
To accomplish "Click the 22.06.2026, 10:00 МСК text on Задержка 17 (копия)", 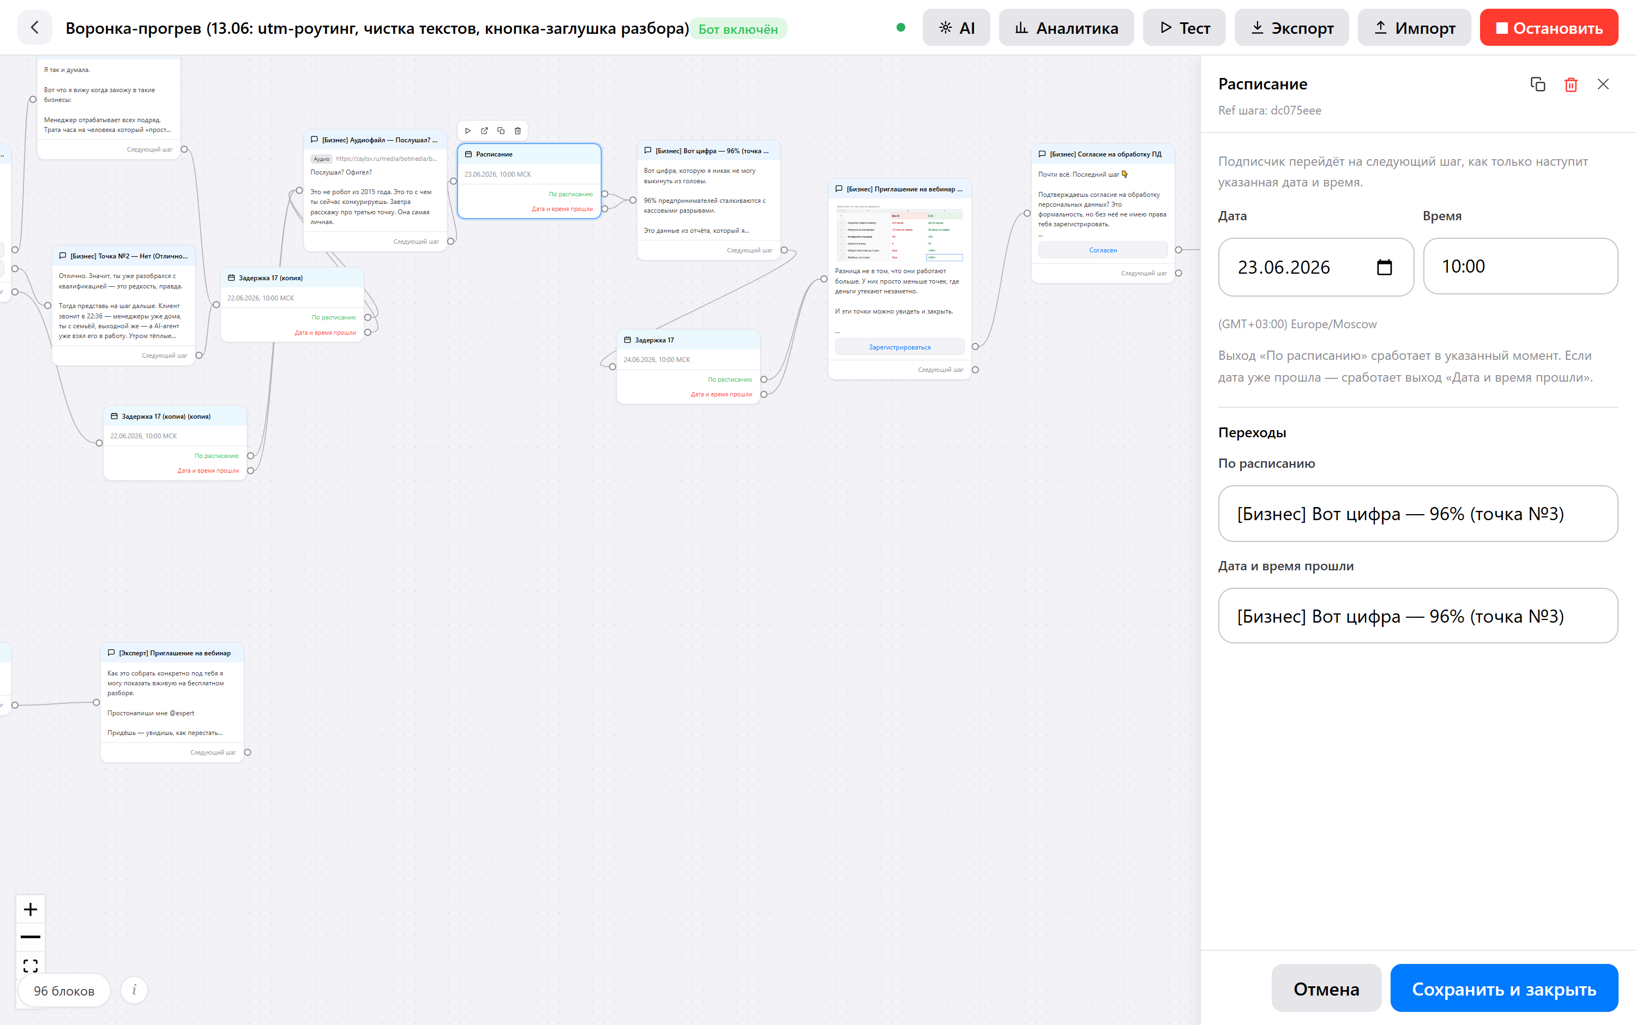I will tap(261, 298).
